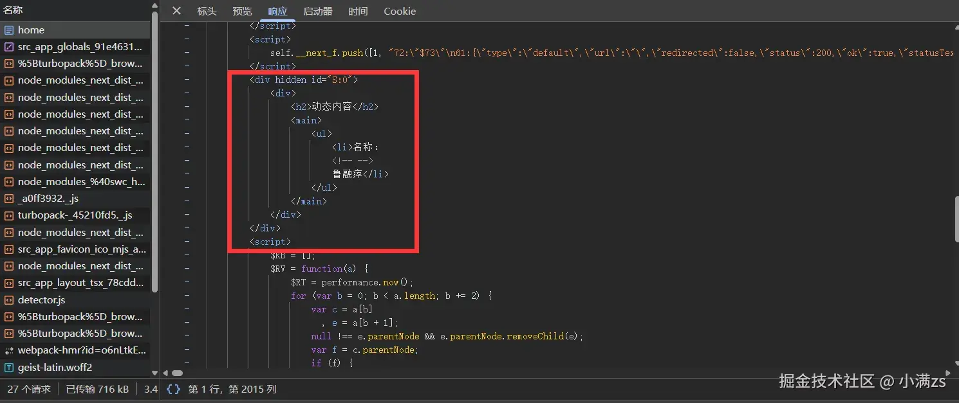
Task: Collapse the fold marker on the if (f) line
Action: click(x=187, y=363)
